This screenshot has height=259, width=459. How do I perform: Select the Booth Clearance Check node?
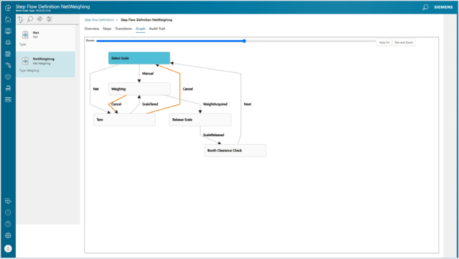pos(235,151)
